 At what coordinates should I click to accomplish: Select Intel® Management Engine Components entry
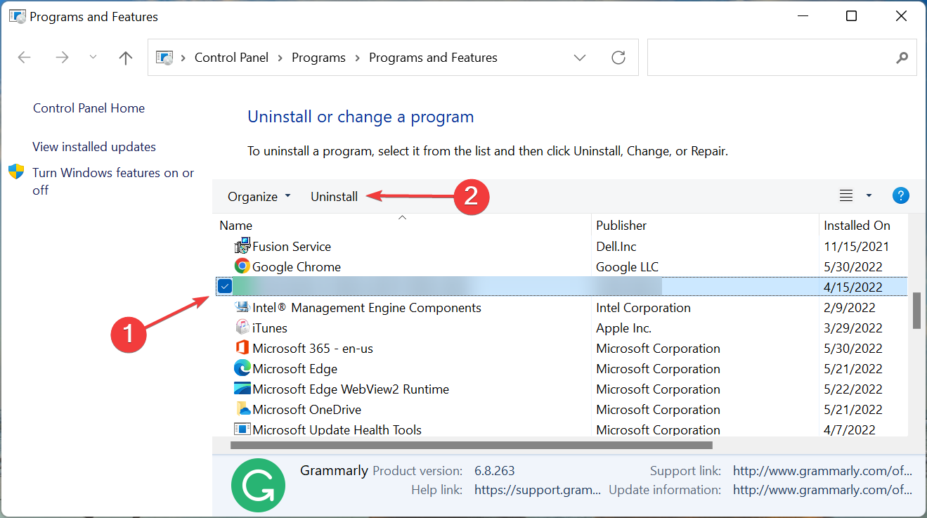367,308
